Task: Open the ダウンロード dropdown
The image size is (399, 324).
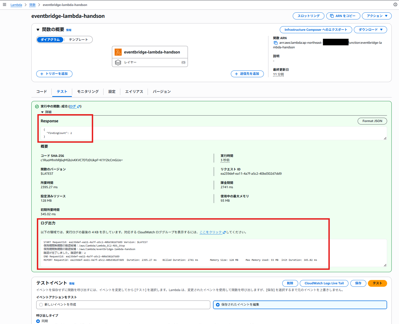Action: coord(370,30)
